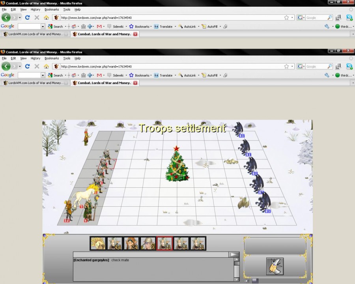Select the unicorn portrait with count 7
Screen dimensions: 355x284
point(97,243)
